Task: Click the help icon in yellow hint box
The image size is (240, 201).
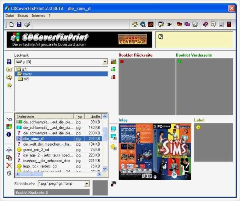Action: (x=161, y=37)
